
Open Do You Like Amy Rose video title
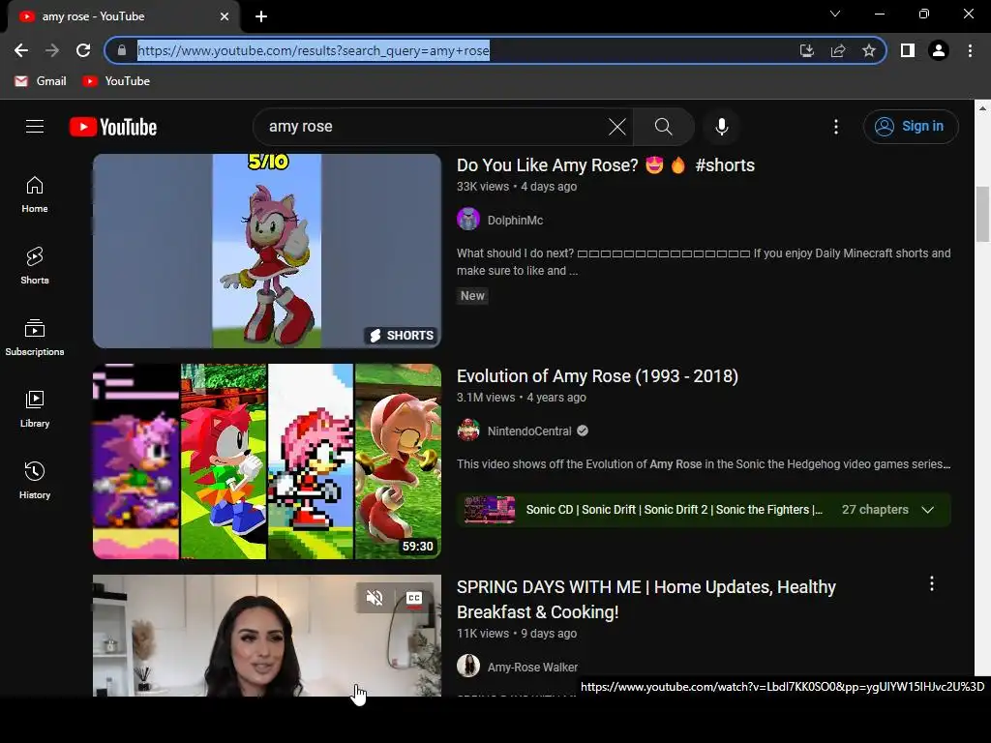[606, 164]
